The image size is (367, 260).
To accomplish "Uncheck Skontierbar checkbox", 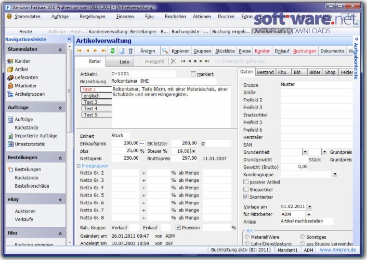I will coord(246,197).
